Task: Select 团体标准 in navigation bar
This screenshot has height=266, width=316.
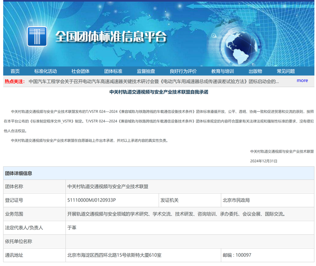Action: (x=113, y=71)
